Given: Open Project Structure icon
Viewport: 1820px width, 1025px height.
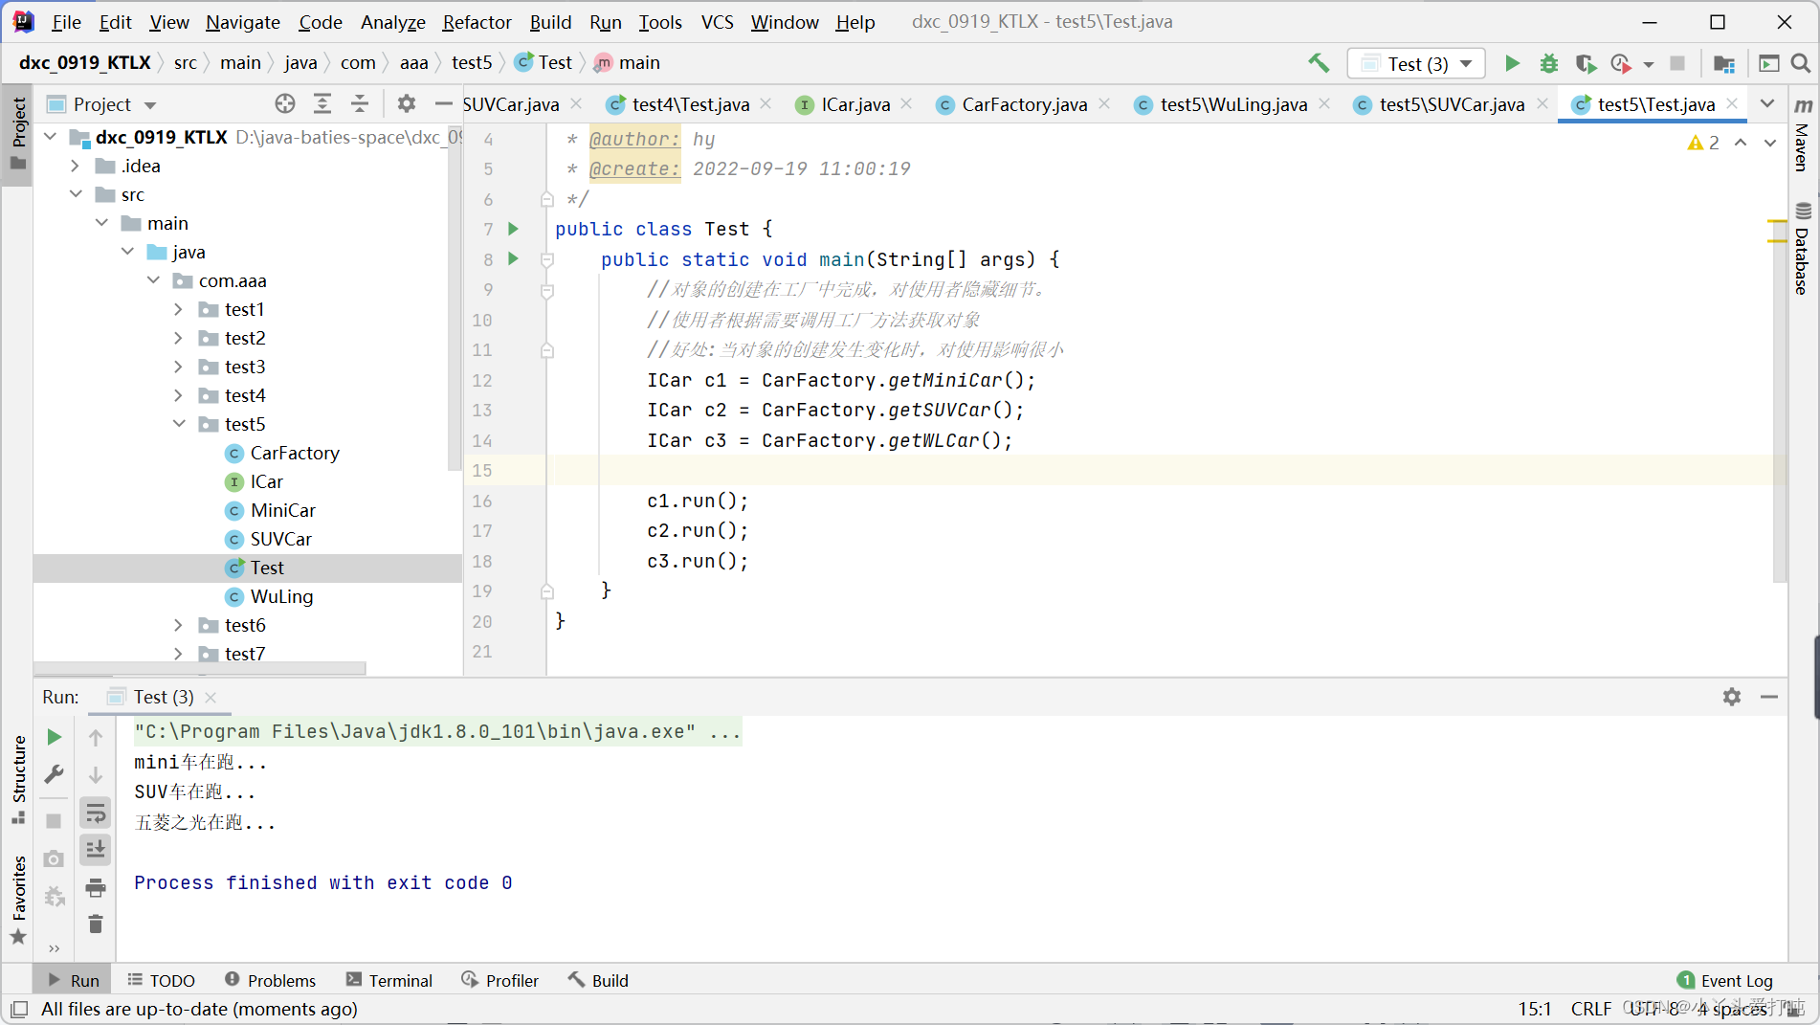Looking at the screenshot, I should (1724, 63).
